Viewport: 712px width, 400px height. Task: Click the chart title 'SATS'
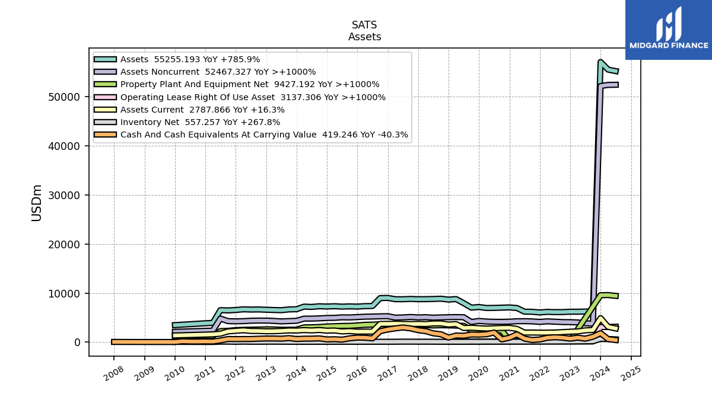coord(364,25)
